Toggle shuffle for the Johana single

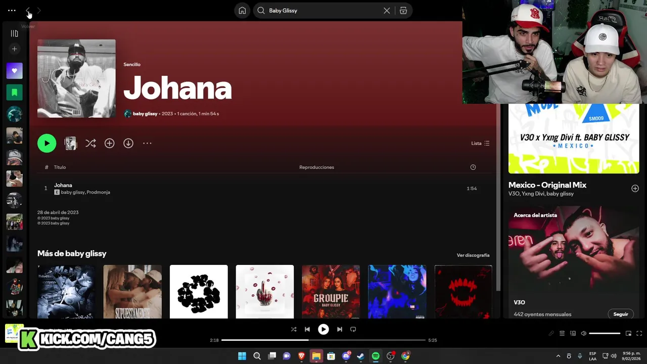[90, 143]
